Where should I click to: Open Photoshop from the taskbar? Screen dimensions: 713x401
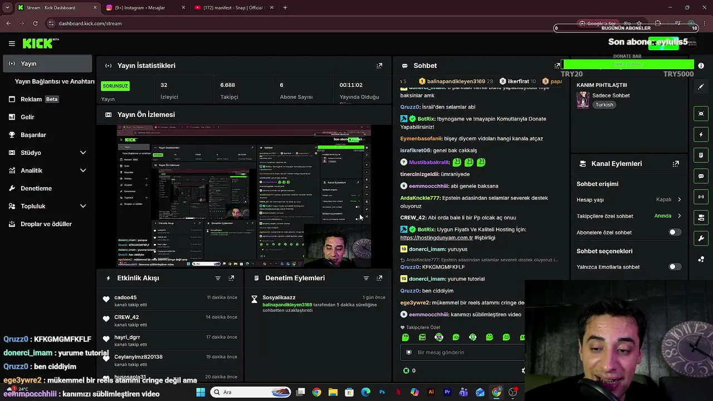382,392
